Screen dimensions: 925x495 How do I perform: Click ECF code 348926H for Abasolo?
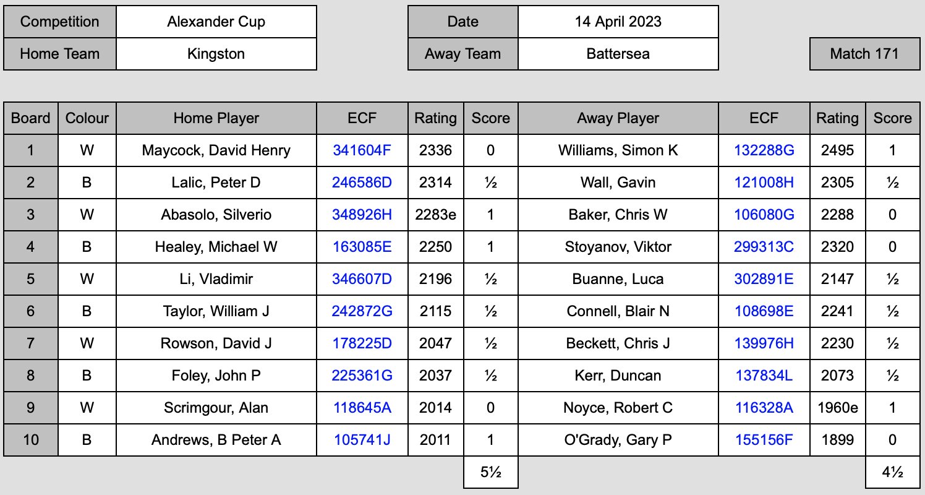(362, 215)
